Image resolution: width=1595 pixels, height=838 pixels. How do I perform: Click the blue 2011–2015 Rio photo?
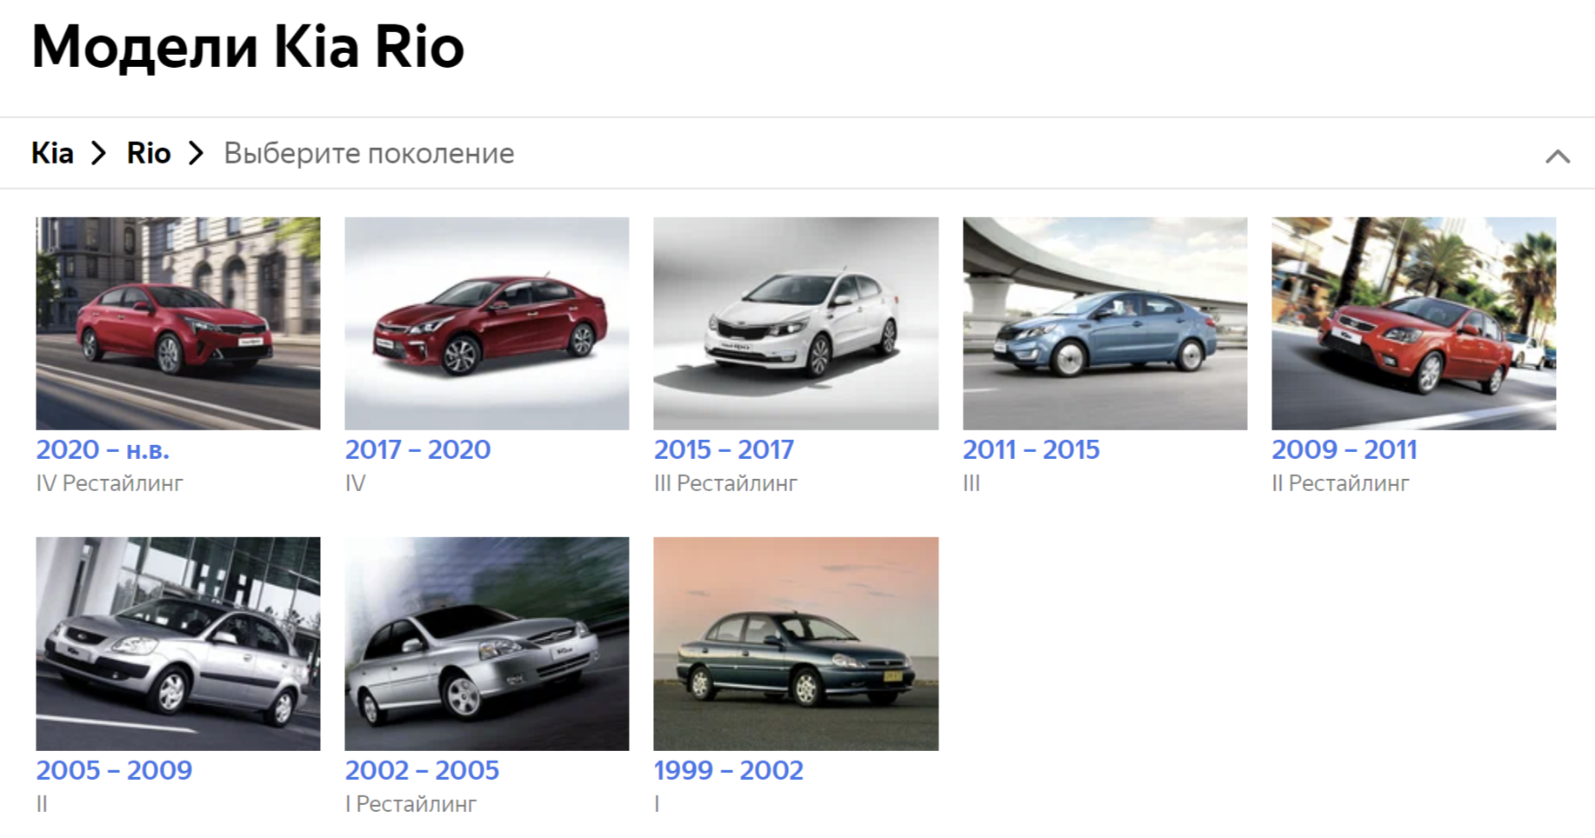click(1104, 323)
